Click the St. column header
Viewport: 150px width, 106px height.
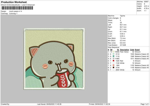(118, 50)
